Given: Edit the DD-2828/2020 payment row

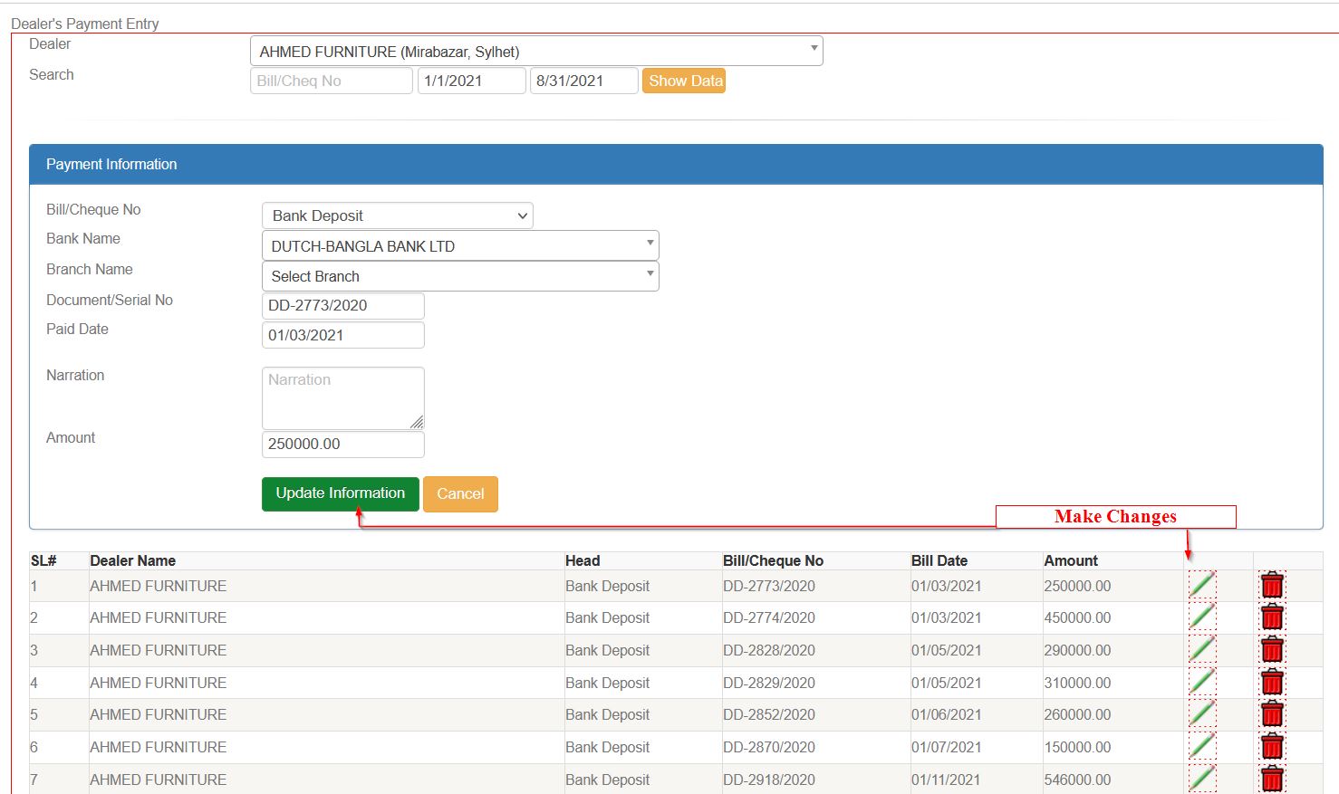Looking at the screenshot, I should pos(1202,650).
